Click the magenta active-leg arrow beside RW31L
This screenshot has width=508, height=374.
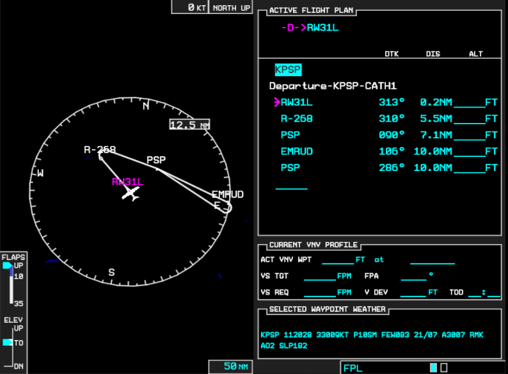coord(276,102)
